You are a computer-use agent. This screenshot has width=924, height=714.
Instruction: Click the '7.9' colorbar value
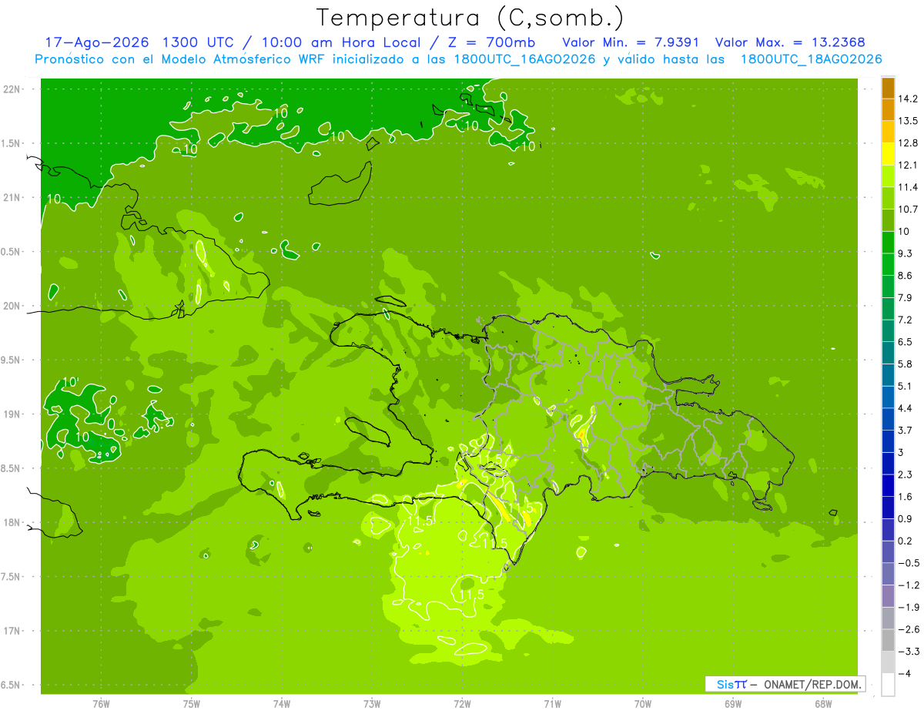point(906,297)
